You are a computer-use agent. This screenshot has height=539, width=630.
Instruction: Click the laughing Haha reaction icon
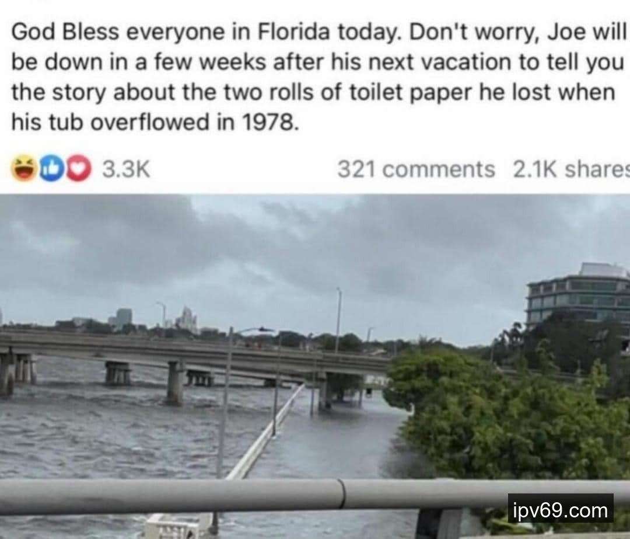(23, 169)
